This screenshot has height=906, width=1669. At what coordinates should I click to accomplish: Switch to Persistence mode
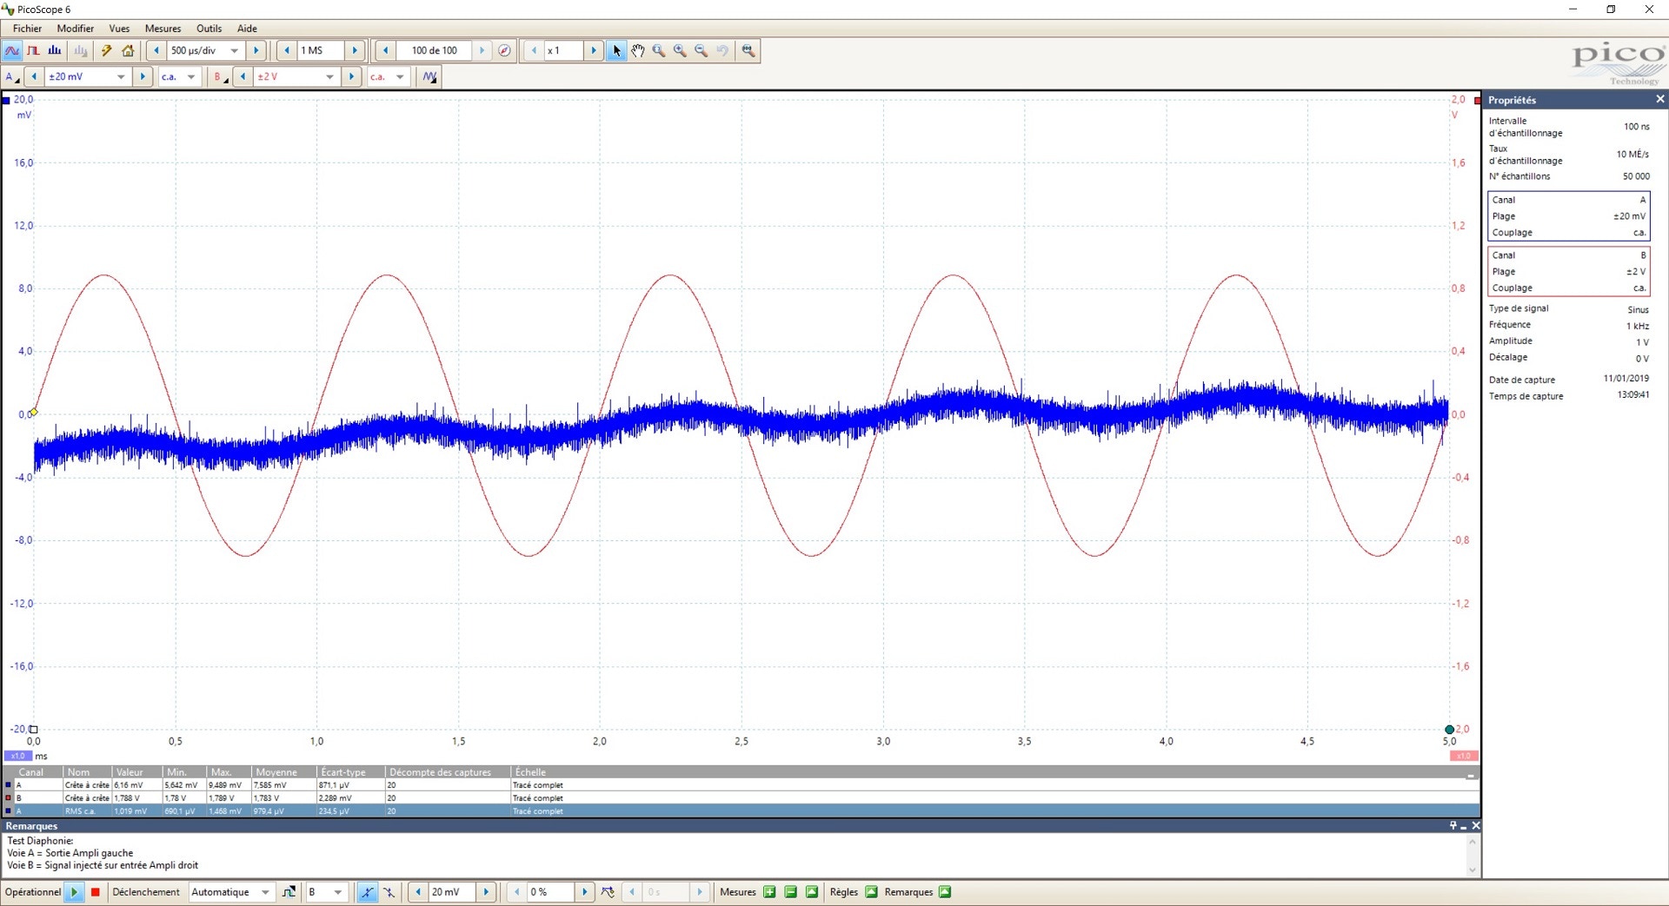(33, 50)
